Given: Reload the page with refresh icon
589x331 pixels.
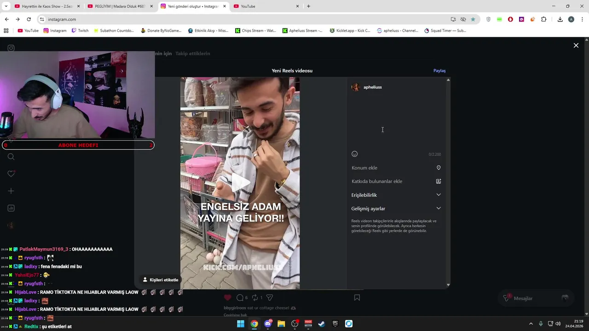Looking at the screenshot, I should pyautogui.click(x=29, y=19).
